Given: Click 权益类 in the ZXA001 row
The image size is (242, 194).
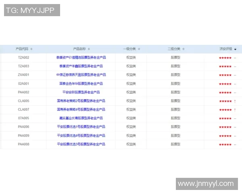Looking at the screenshot, I should tap(131, 75).
